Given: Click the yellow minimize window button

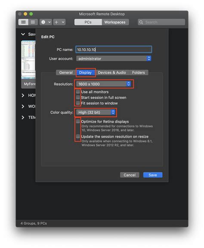Looking at the screenshot, I should [25, 14].
